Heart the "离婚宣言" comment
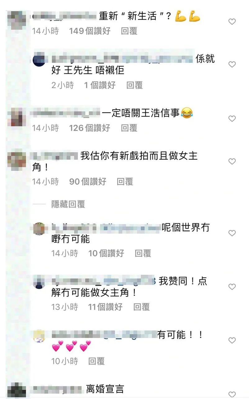 point(232,394)
